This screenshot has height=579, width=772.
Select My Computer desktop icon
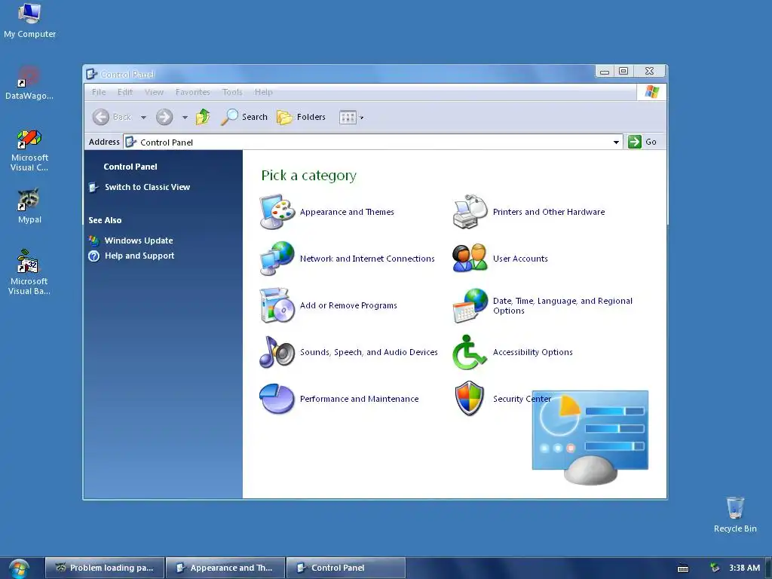click(29, 21)
